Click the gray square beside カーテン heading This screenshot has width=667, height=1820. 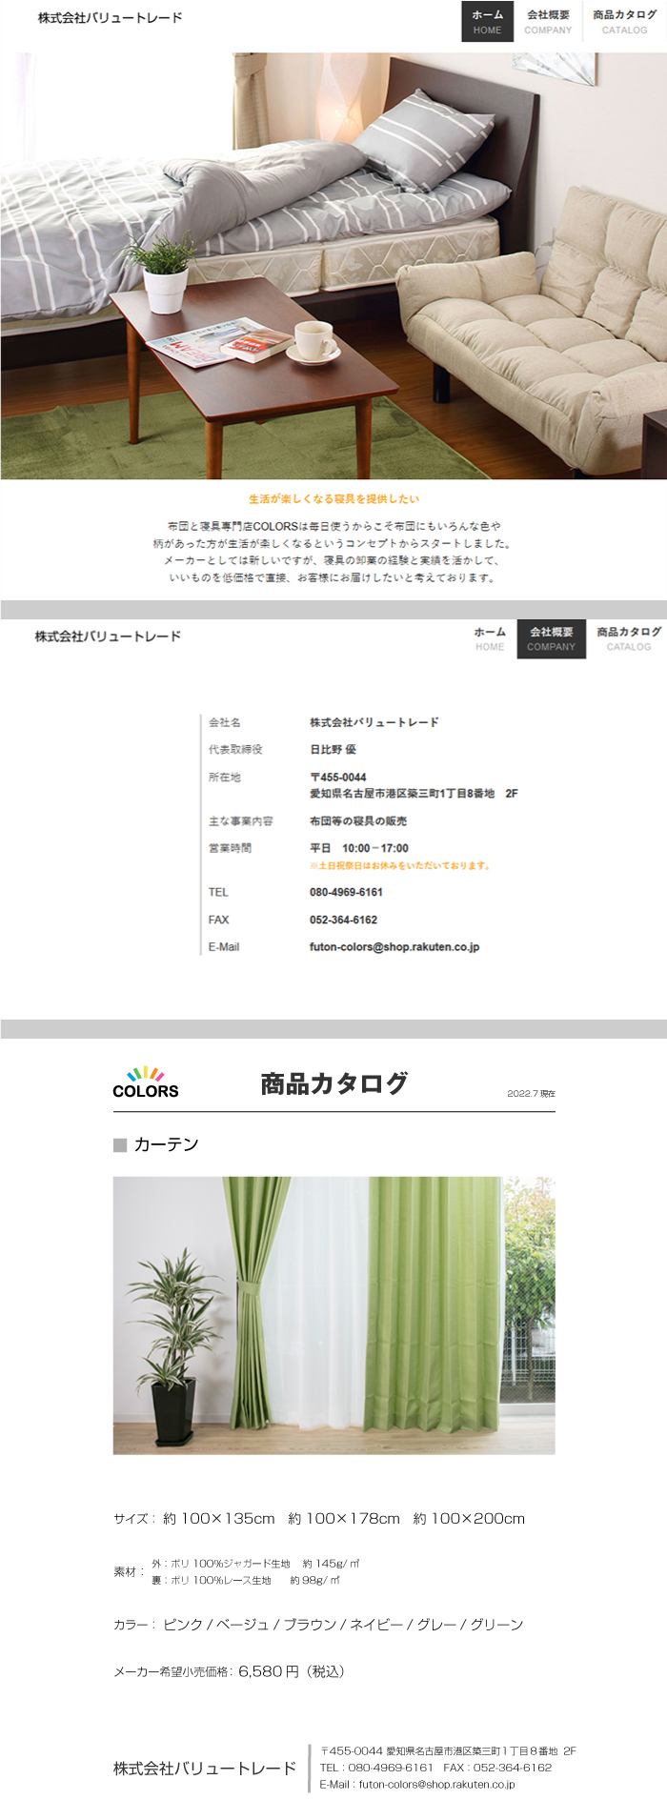[120, 1144]
